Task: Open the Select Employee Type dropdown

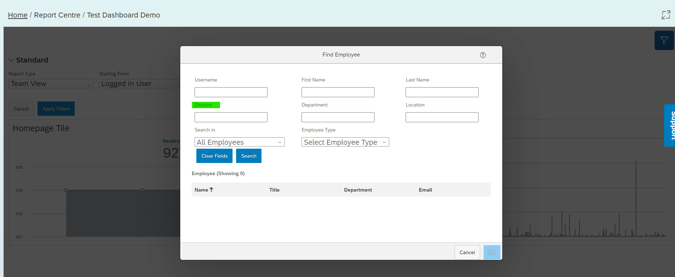Action: [x=345, y=142]
